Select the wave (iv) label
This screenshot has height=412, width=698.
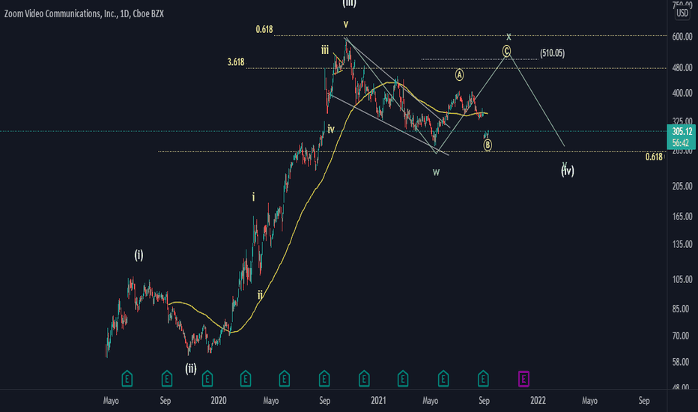[568, 171]
